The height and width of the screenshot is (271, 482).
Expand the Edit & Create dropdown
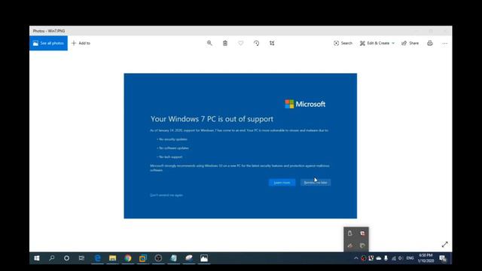377,44
